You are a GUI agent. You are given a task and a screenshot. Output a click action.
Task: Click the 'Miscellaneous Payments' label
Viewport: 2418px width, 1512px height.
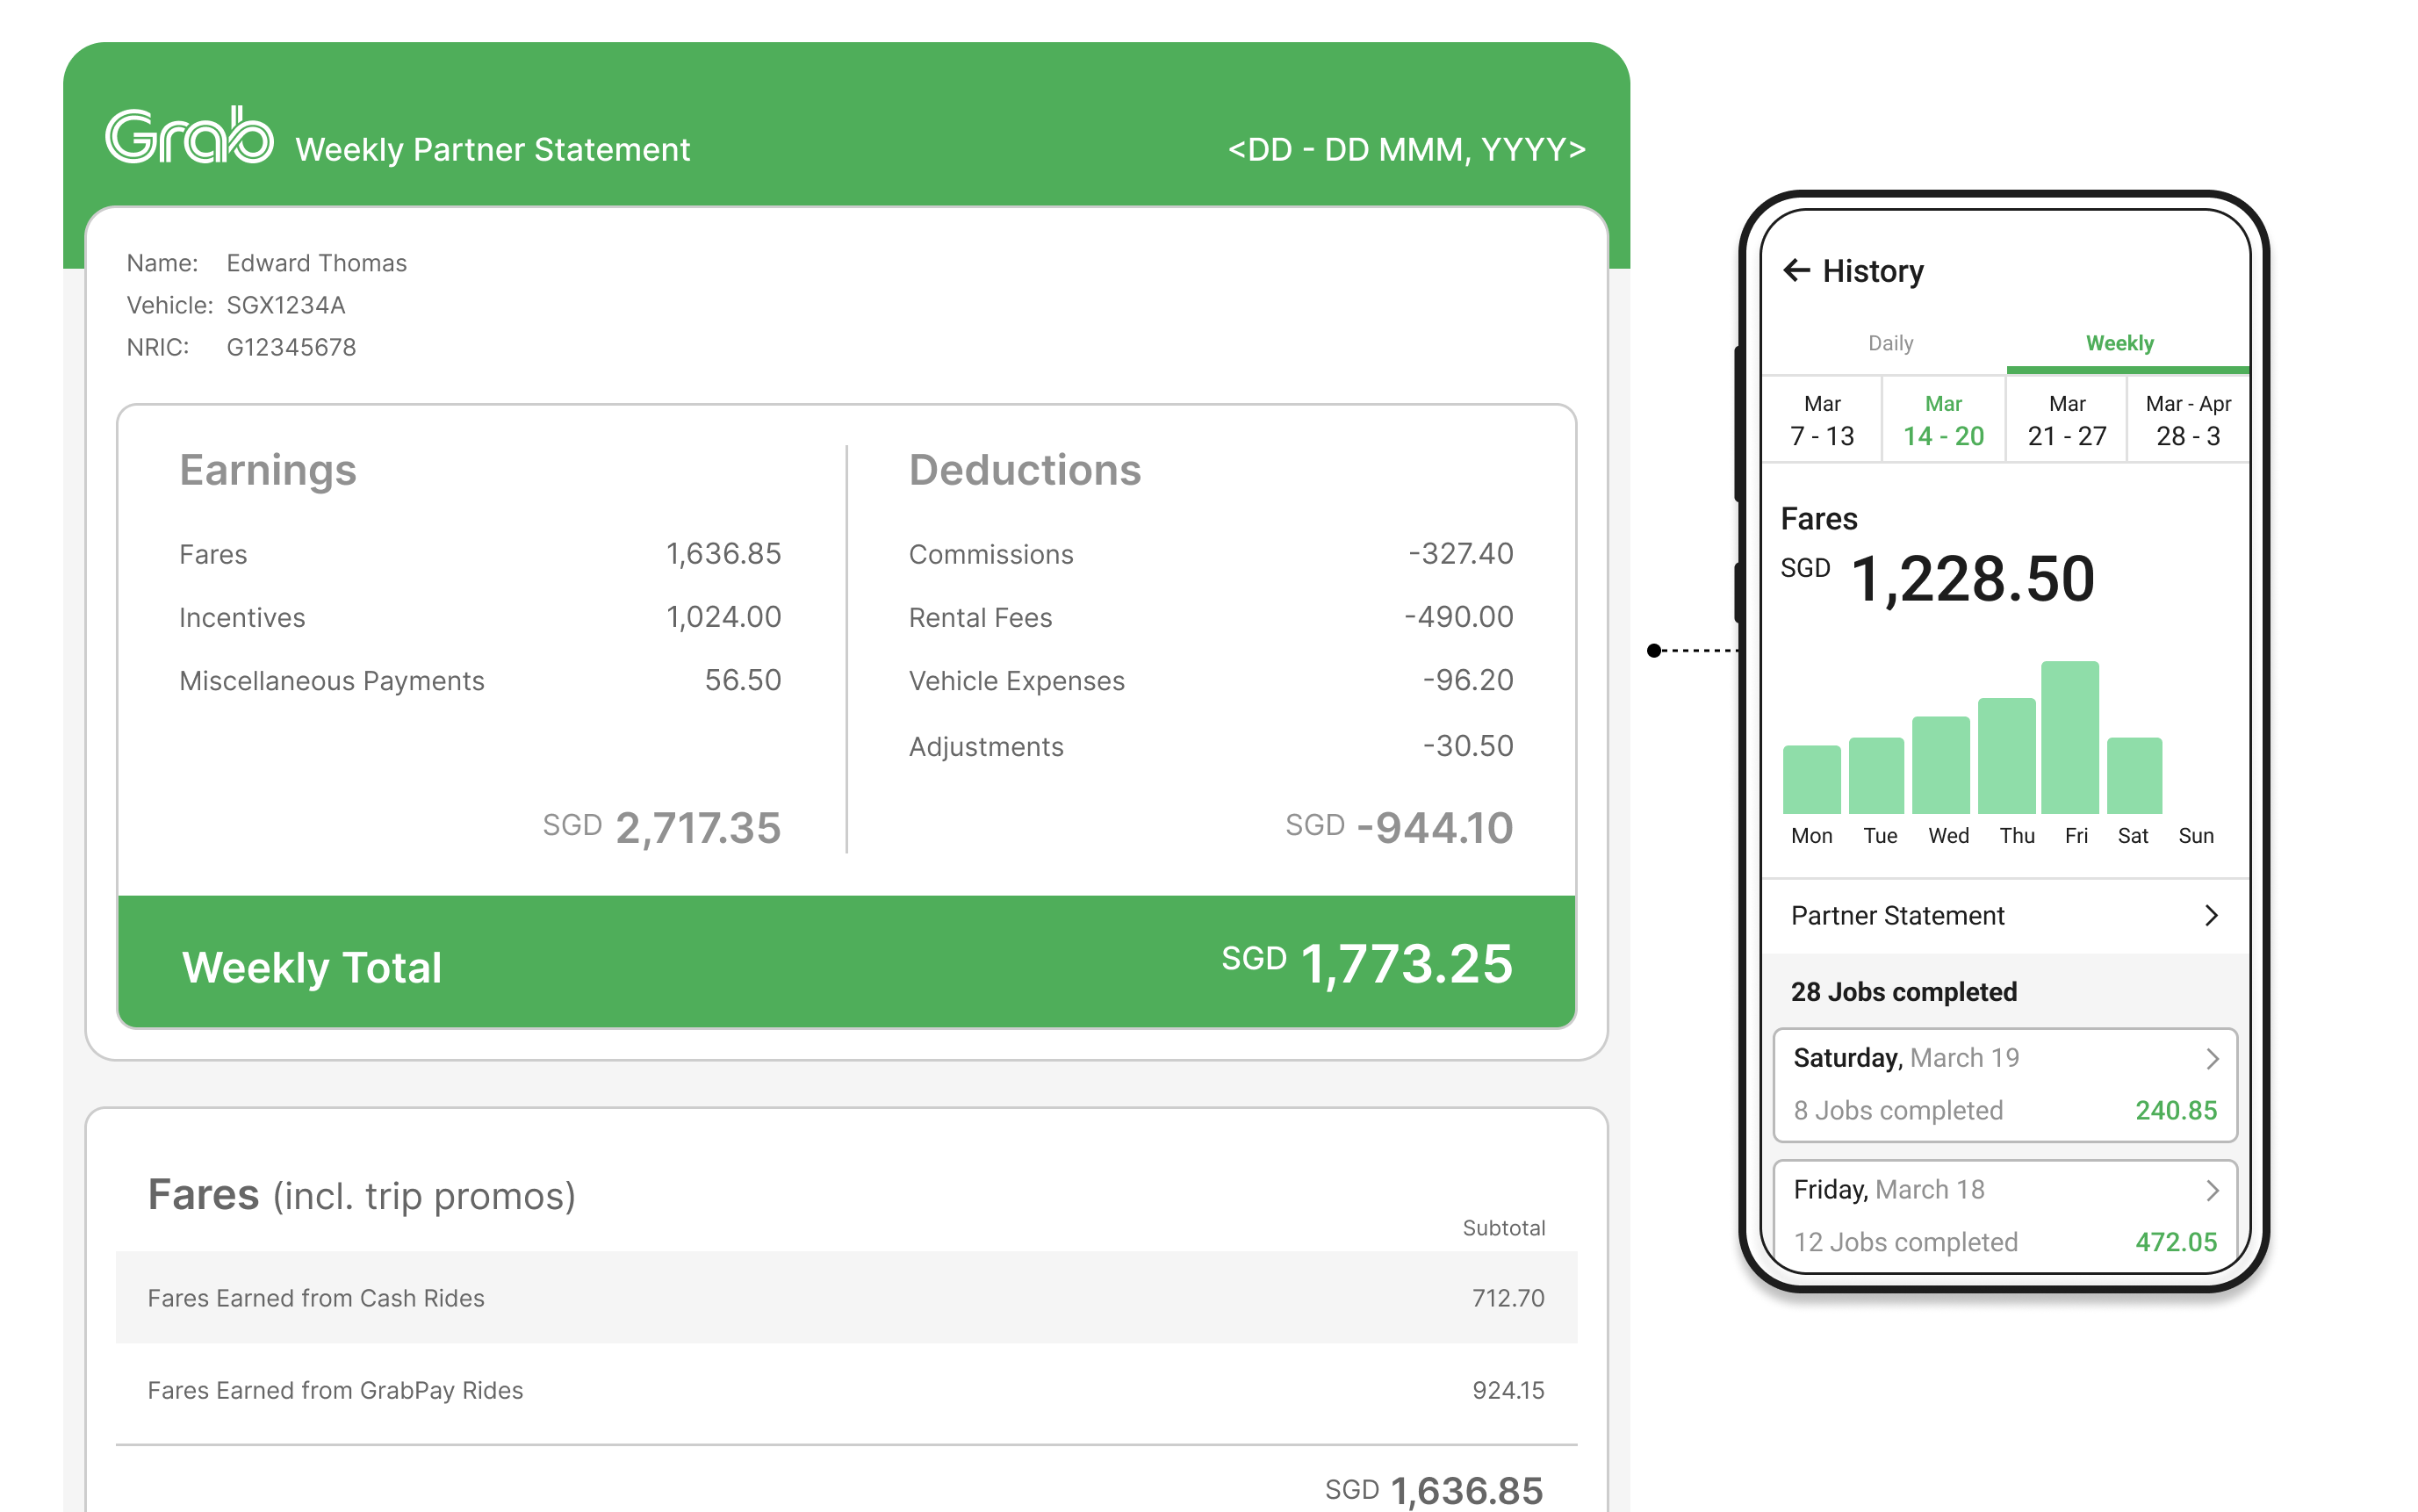pyautogui.click(x=332, y=681)
